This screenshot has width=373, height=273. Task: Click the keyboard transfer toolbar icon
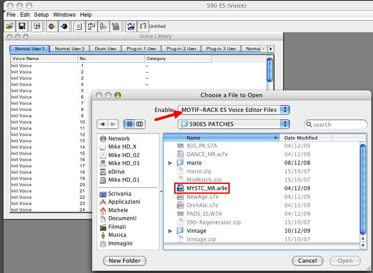coord(131,26)
